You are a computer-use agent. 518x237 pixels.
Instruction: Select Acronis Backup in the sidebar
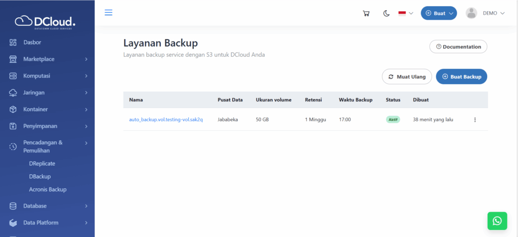click(x=48, y=189)
